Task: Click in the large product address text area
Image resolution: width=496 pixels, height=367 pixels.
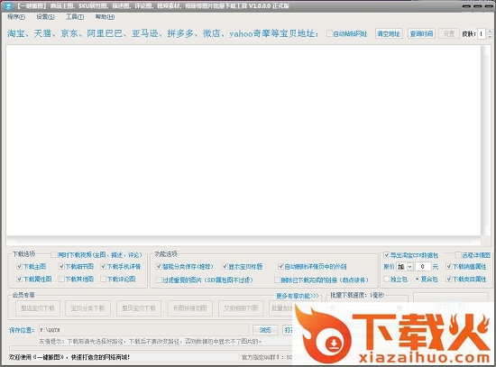Action: (x=243, y=140)
